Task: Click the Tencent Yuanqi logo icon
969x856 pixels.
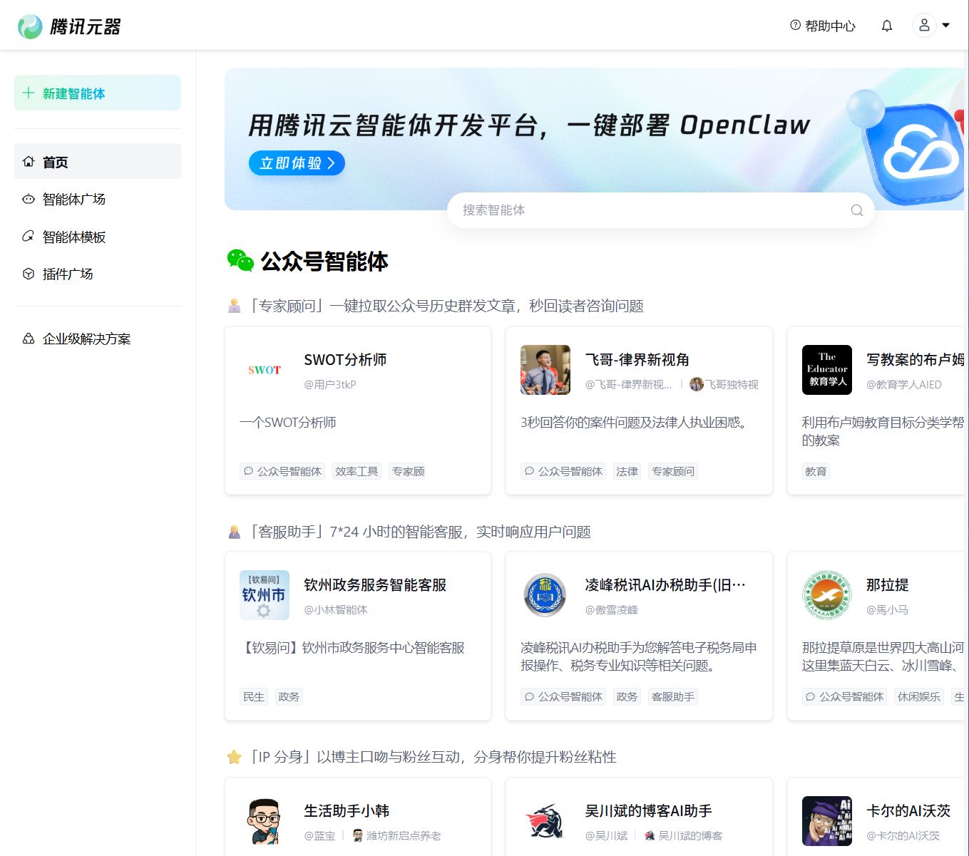Action: 30,26
